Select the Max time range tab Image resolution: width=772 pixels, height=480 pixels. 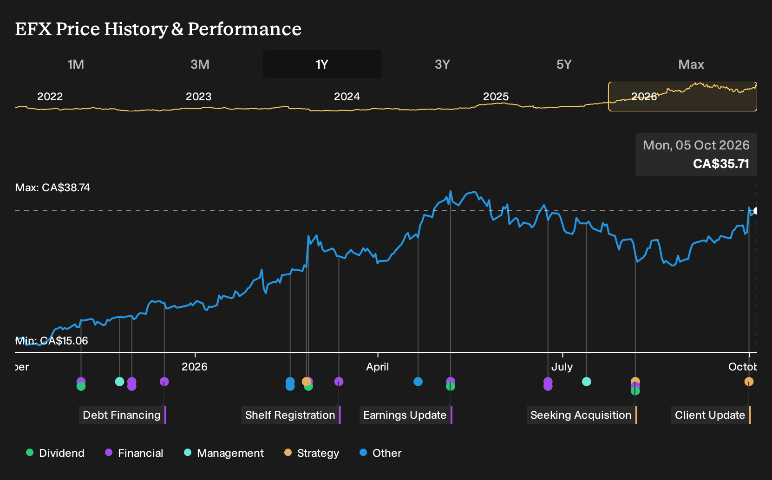(691, 64)
